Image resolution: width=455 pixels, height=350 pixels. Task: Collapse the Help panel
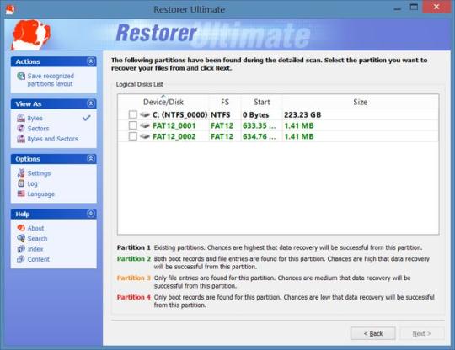[x=91, y=214]
